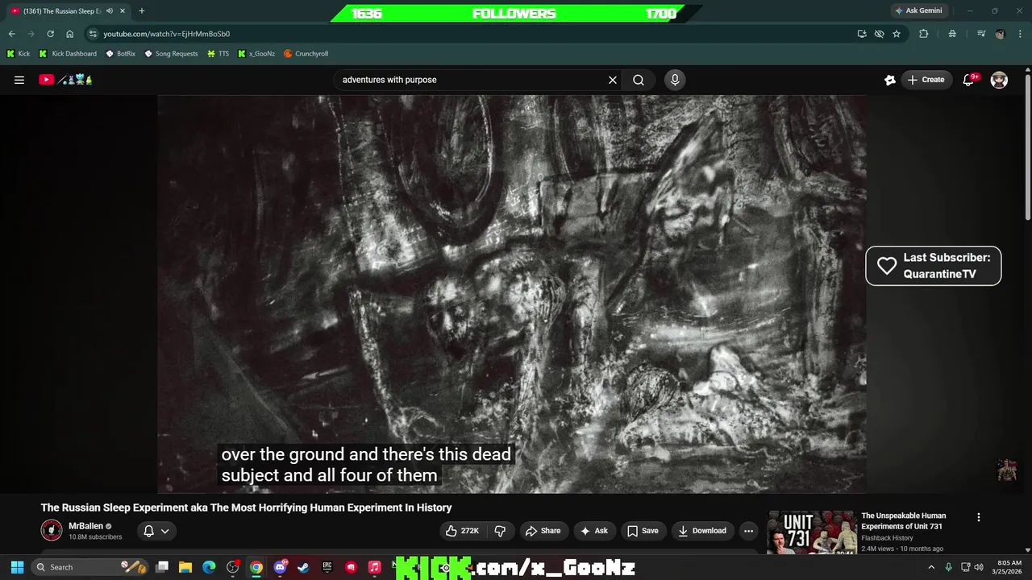Open the sparkle icon left of Create
Viewport: 1032px width, 580px height.
click(890, 80)
